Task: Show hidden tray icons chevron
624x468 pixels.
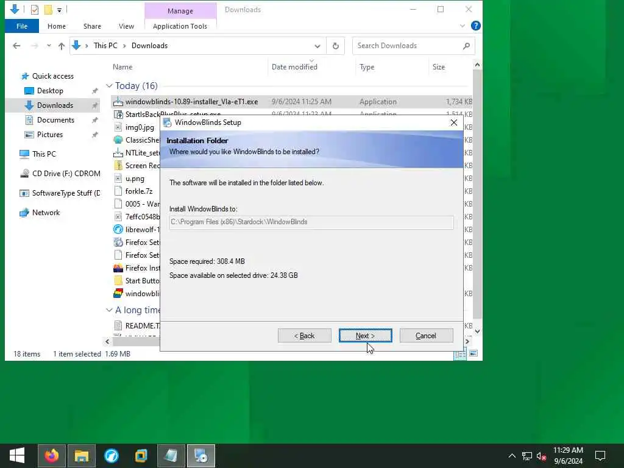Action: 512,456
